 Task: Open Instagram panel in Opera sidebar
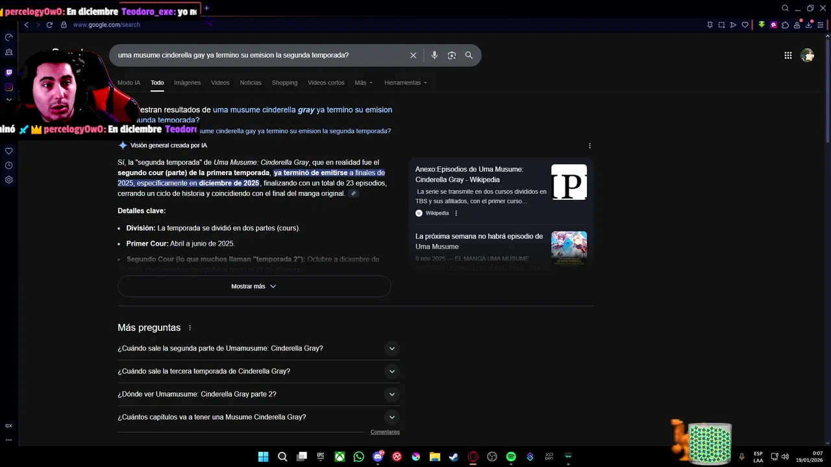click(x=8, y=87)
